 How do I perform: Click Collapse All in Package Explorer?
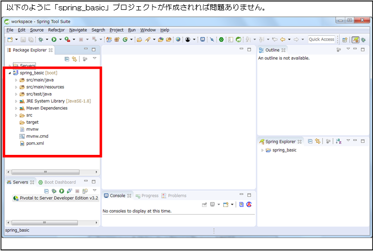[x=67, y=59]
